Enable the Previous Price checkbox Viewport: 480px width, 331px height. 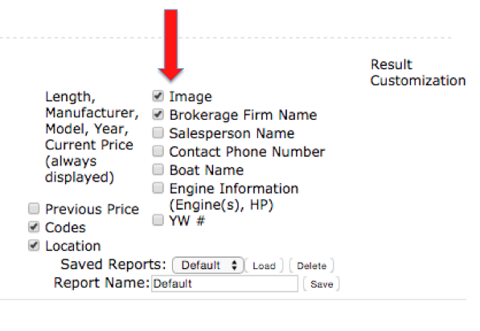click(34, 209)
